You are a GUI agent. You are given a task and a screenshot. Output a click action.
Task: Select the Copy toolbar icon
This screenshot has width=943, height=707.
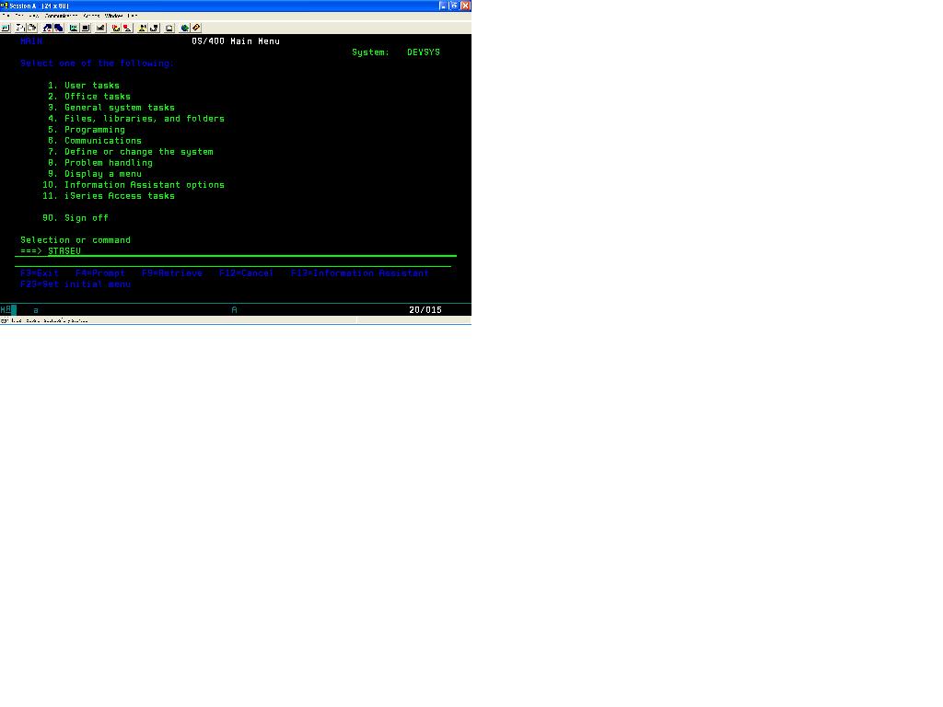tap(19, 28)
